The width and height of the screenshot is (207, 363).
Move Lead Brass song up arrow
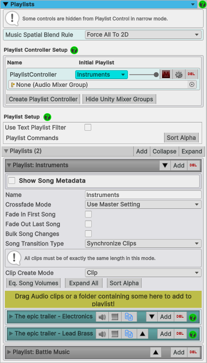point(143,334)
